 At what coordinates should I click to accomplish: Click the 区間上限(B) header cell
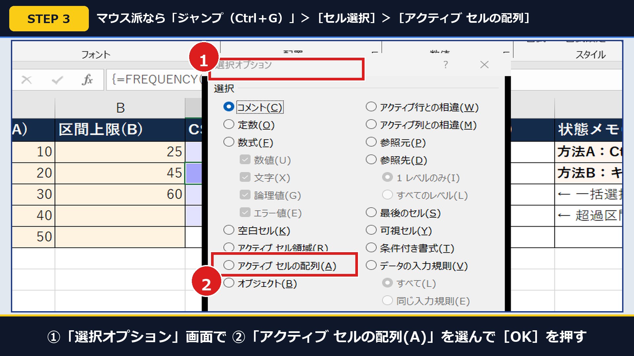pyautogui.click(x=120, y=130)
